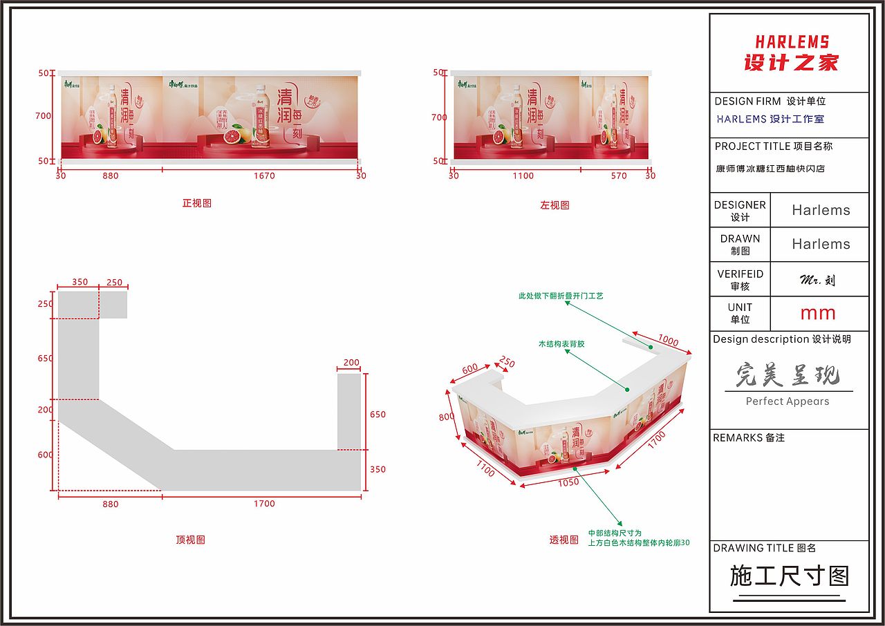Click the 施工尺寸图 drawing title
The height and width of the screenshot is (626, 885).
coord(789,576)
